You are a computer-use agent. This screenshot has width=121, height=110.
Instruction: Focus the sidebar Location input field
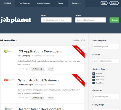pyautogui.click(x=106, y=61)
